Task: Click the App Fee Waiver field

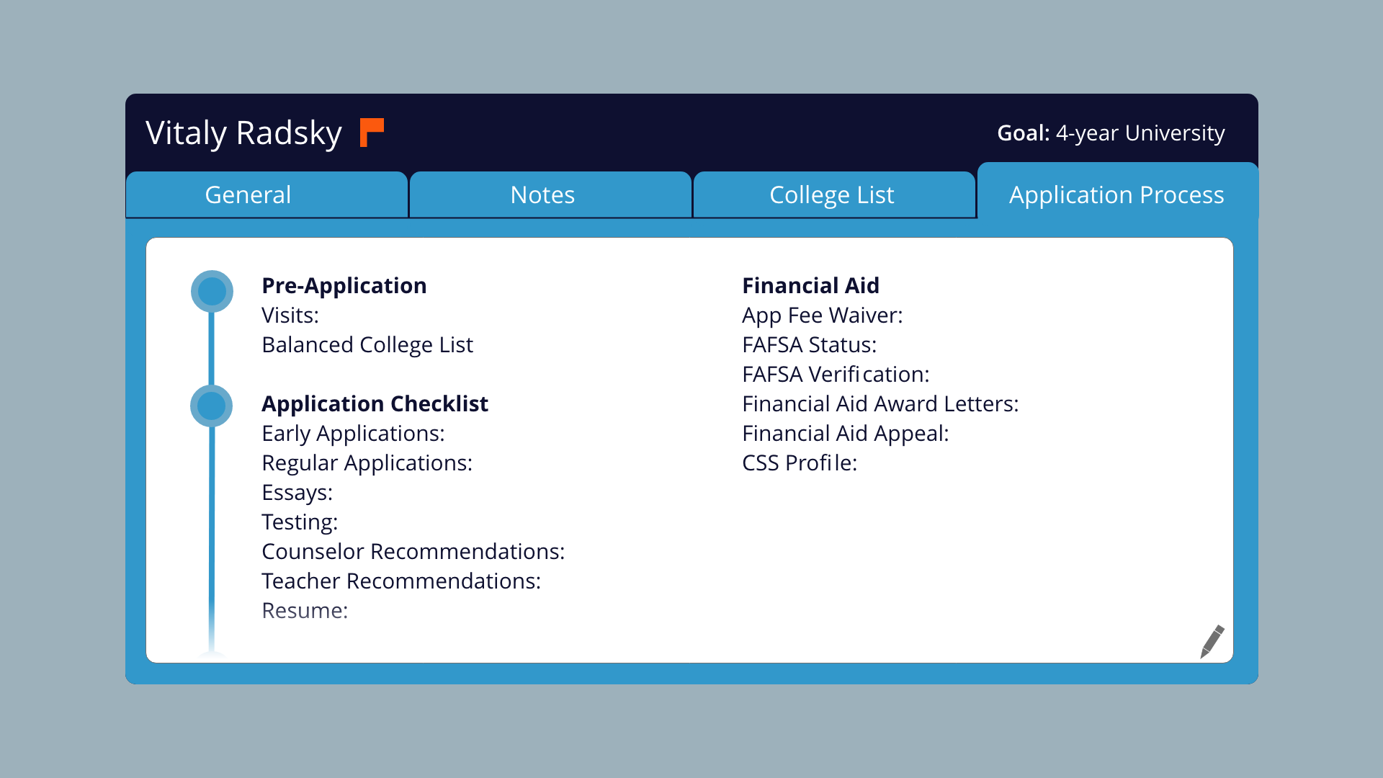Action: tap(822, 316)
